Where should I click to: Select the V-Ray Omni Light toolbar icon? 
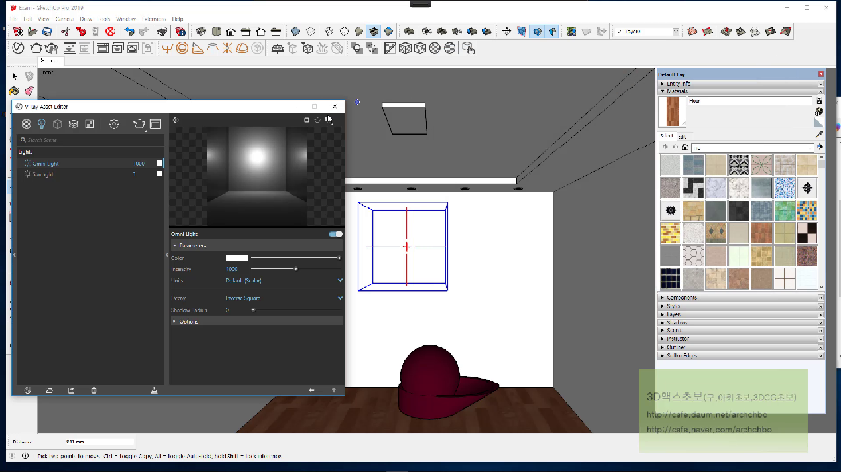[x=227, y=49]
